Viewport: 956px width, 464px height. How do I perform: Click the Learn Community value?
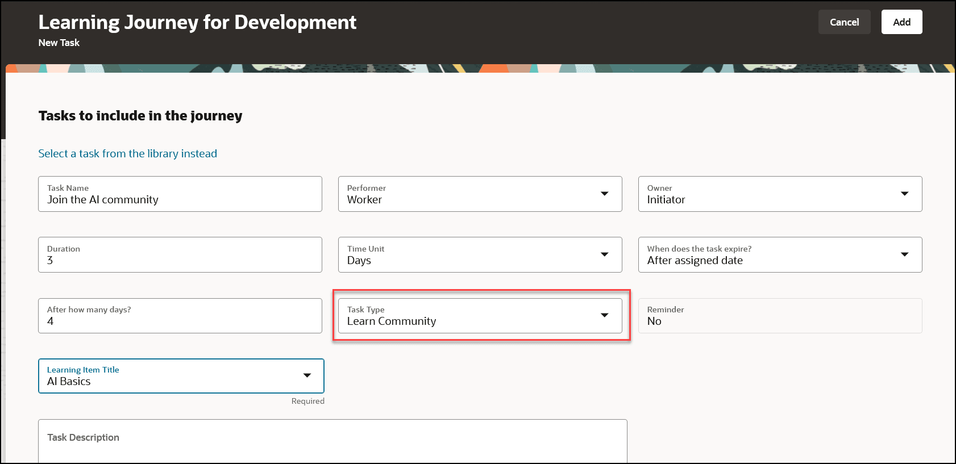click(392, 321)
